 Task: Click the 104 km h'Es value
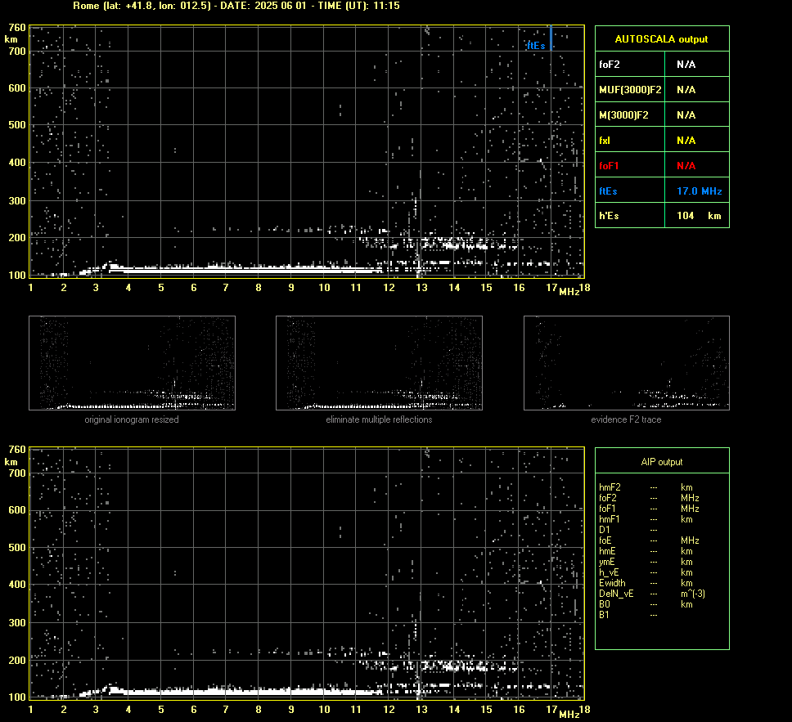coord(699,216)
